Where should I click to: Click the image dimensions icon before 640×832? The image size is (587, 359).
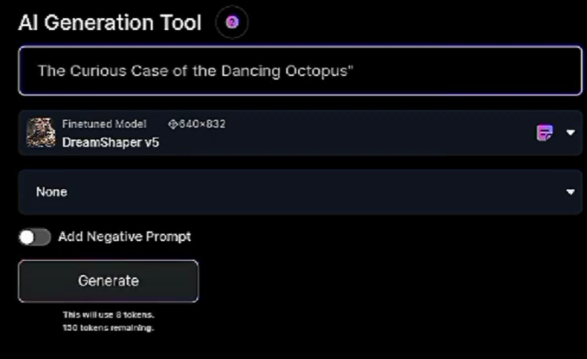tap(172, 124)
